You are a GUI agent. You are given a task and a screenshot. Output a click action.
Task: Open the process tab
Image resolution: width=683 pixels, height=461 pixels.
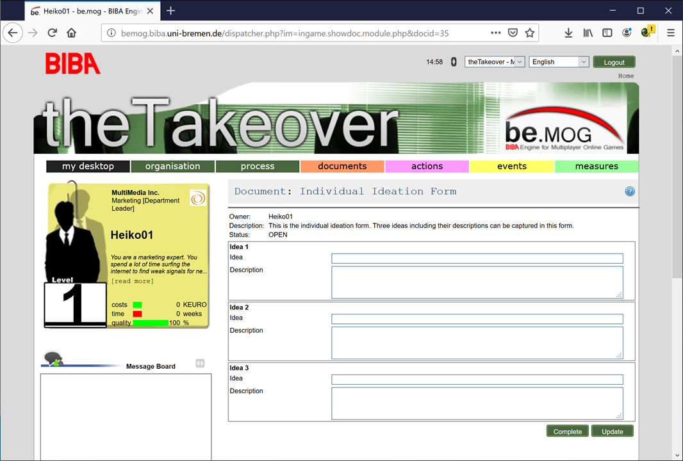[258, 166]
